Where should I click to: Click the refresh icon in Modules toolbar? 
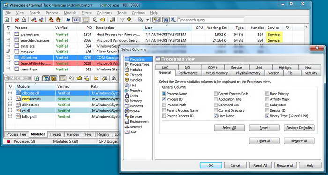(37, 78)
